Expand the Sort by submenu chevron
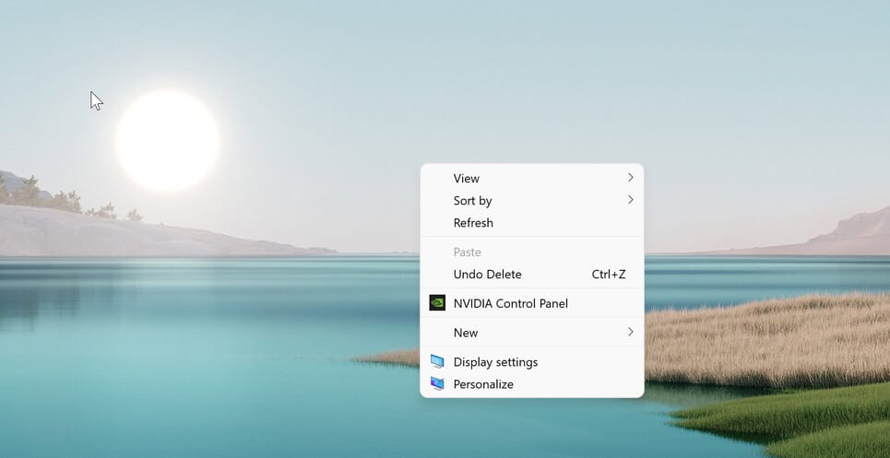 [x=631, y=200]
